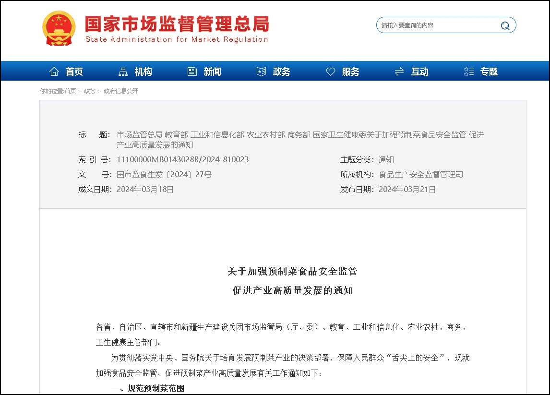Screen dimensions: 550x395
Task: Click the national emblem logo
Action: tap(59, 28)
